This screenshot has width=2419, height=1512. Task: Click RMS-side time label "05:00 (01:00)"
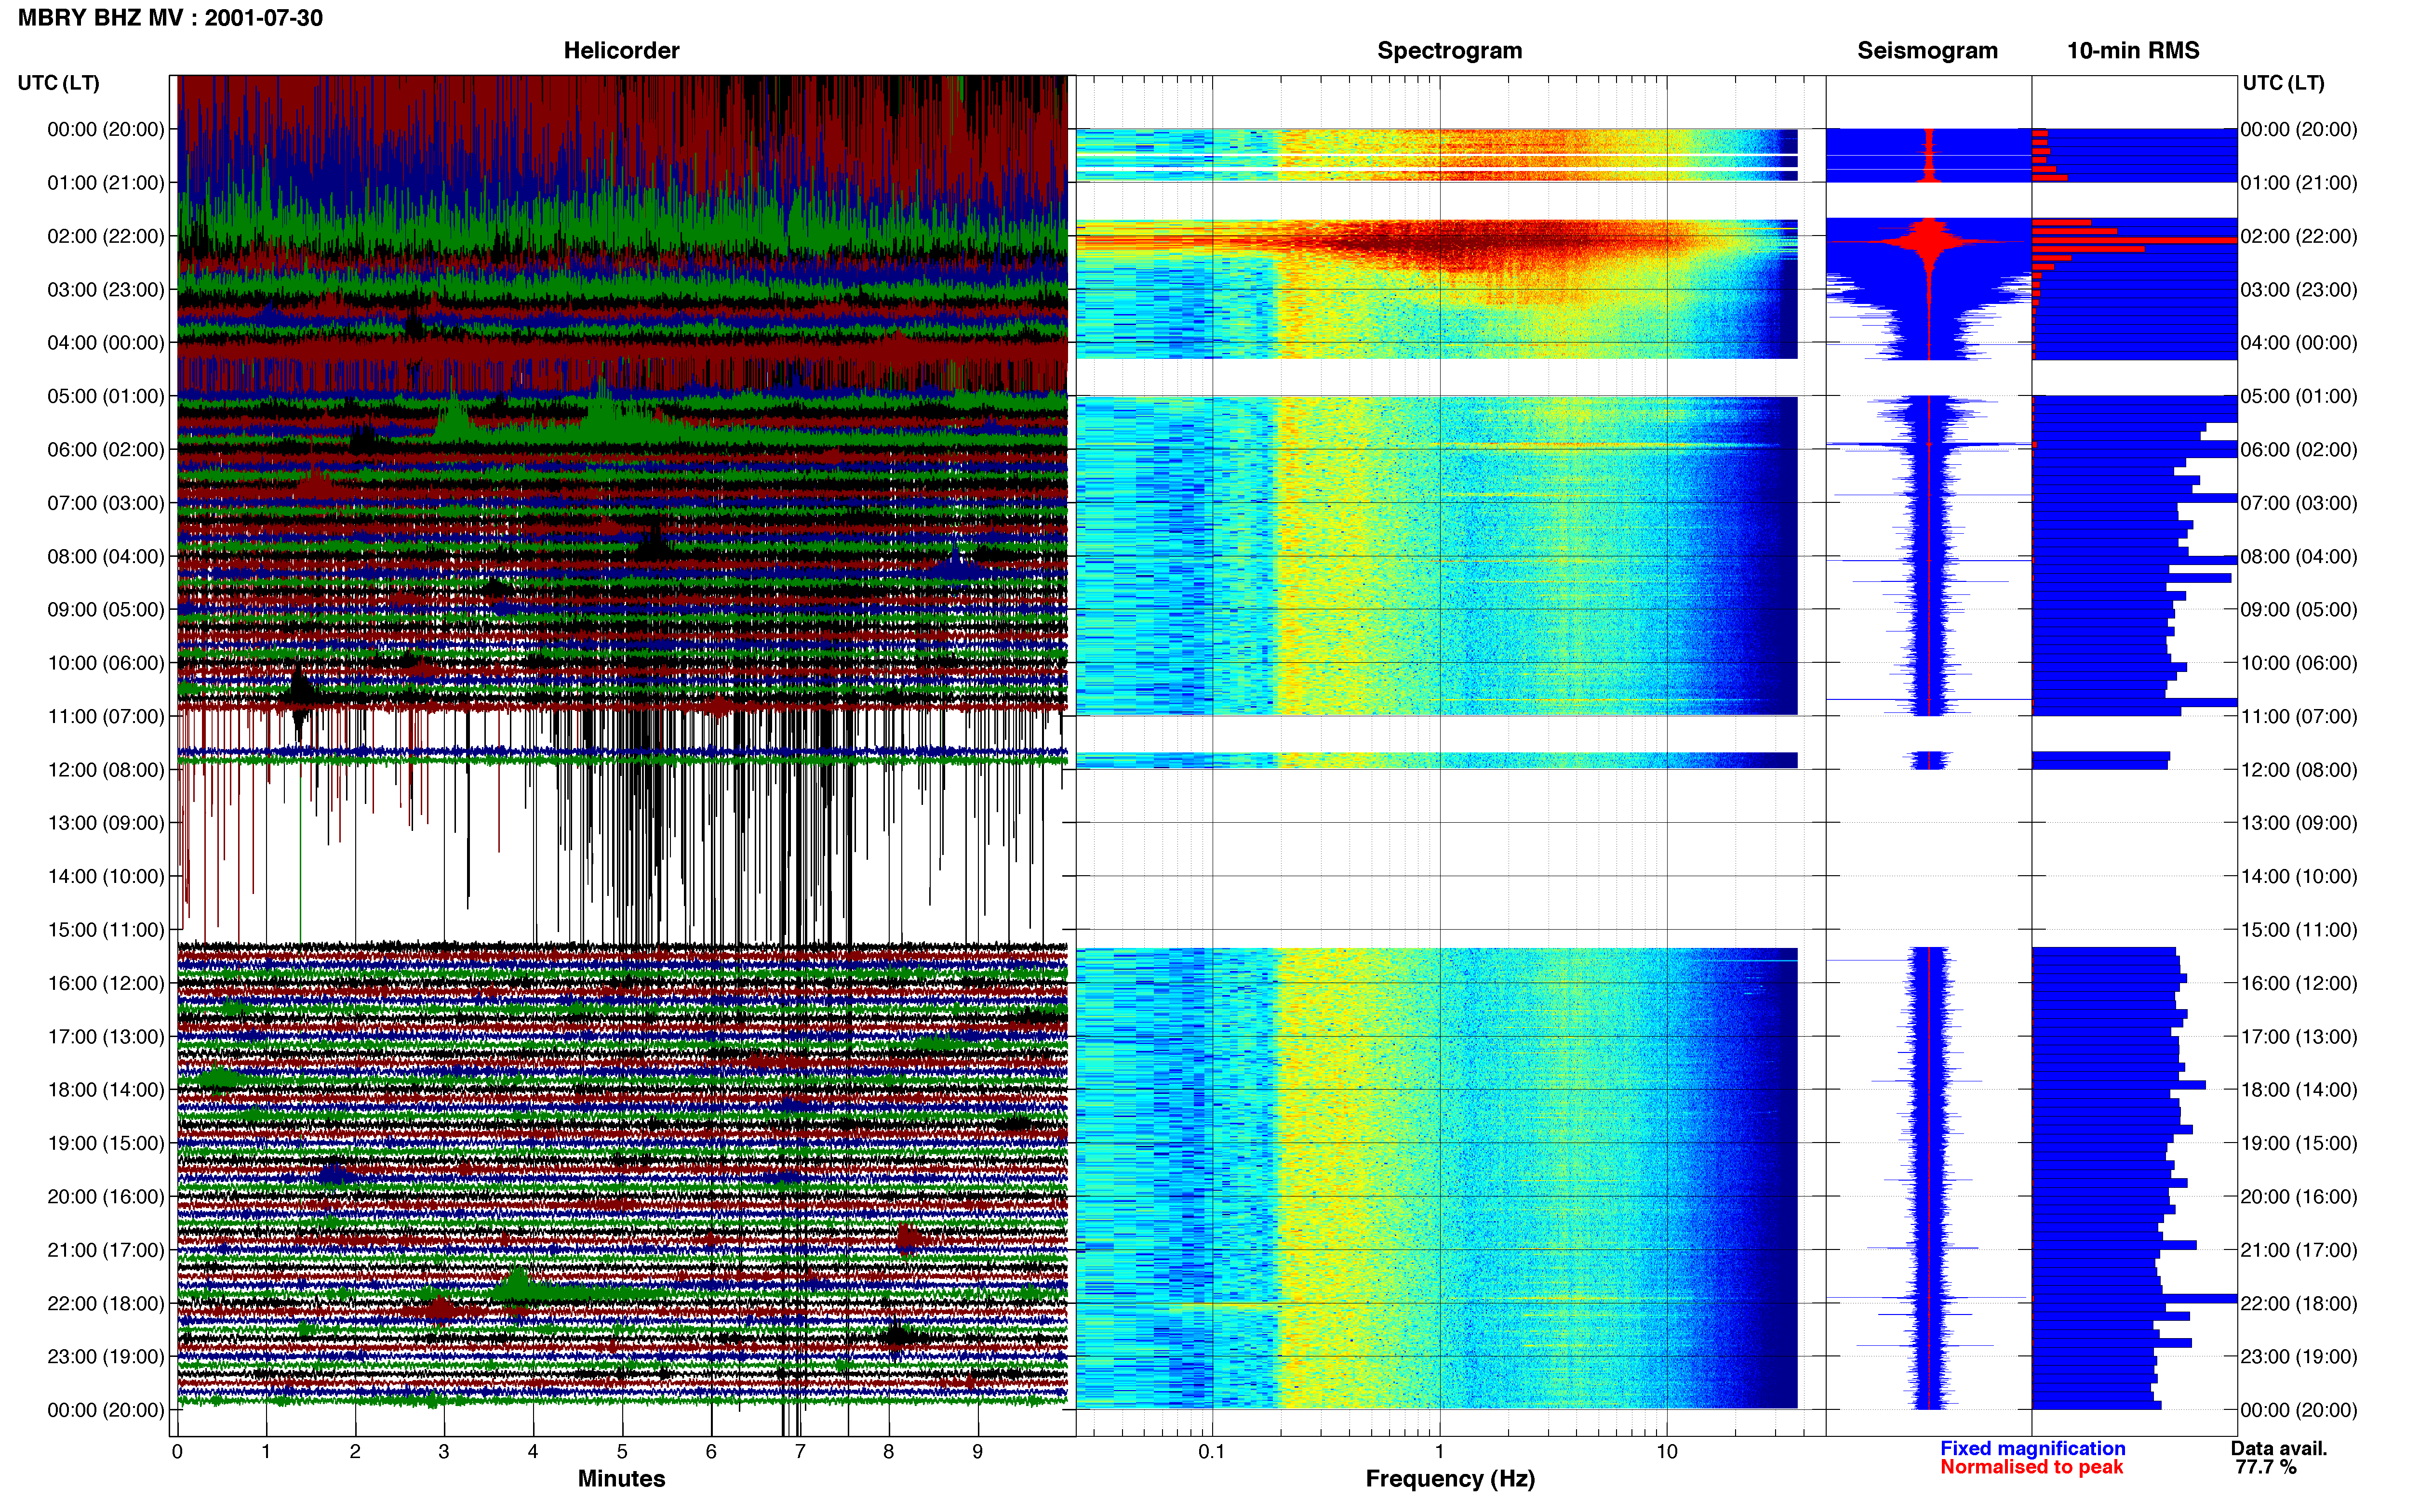(2299, 396)
